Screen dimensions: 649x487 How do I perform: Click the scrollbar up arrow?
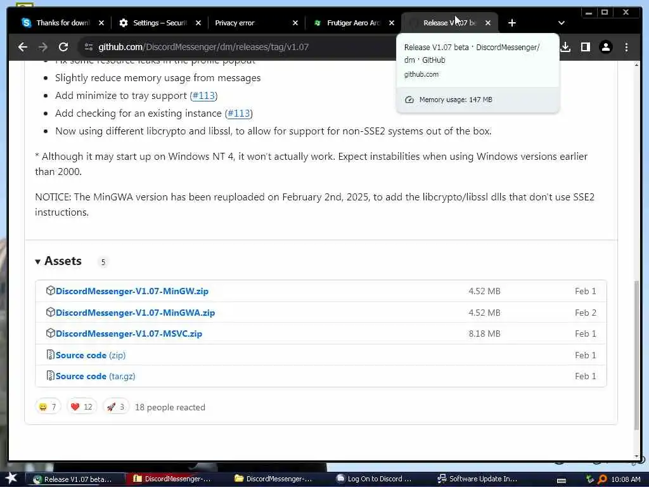tap(636, 64)
